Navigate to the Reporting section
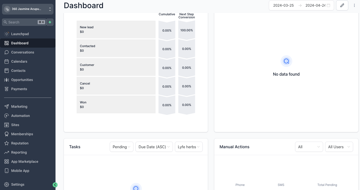Viewport: 360px width, 190px height. (19, 152)
